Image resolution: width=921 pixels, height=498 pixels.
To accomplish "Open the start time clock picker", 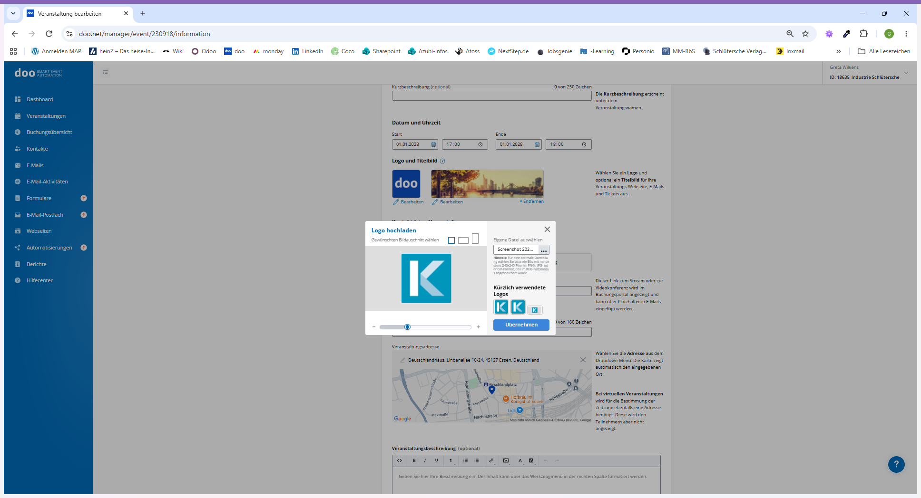I will [x=480, y=144].
